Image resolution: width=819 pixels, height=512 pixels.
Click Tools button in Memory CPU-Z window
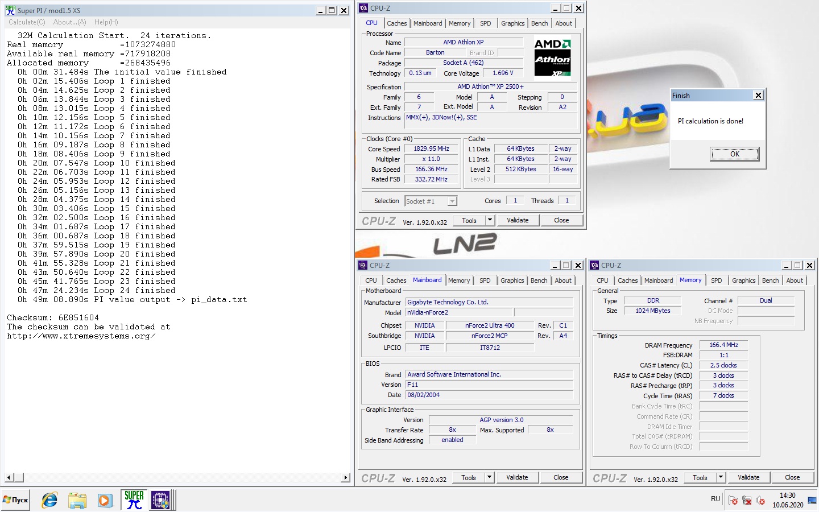click(700, 477)
